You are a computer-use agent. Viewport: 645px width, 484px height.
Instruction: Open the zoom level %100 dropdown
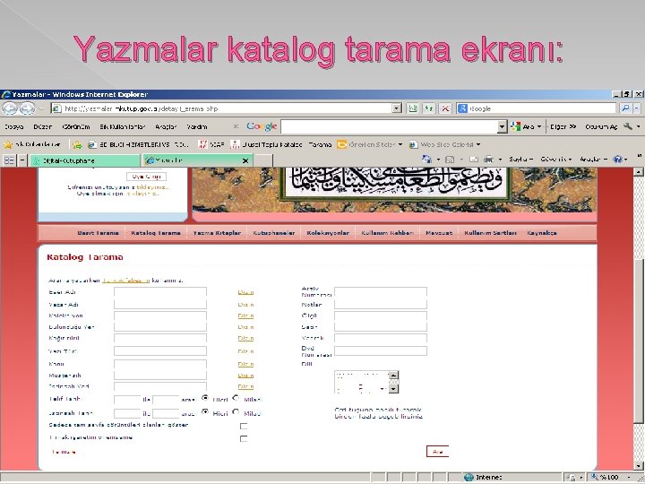click(630, 478)
